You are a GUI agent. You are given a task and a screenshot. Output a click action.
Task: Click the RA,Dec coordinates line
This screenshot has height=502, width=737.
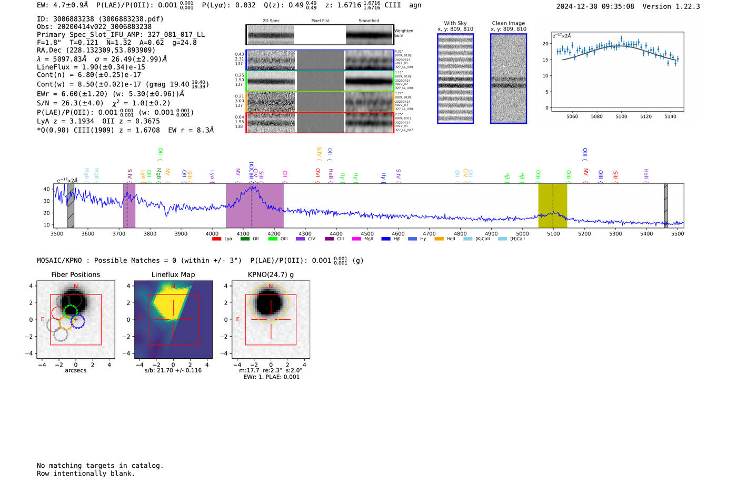[x=96, y=50]
